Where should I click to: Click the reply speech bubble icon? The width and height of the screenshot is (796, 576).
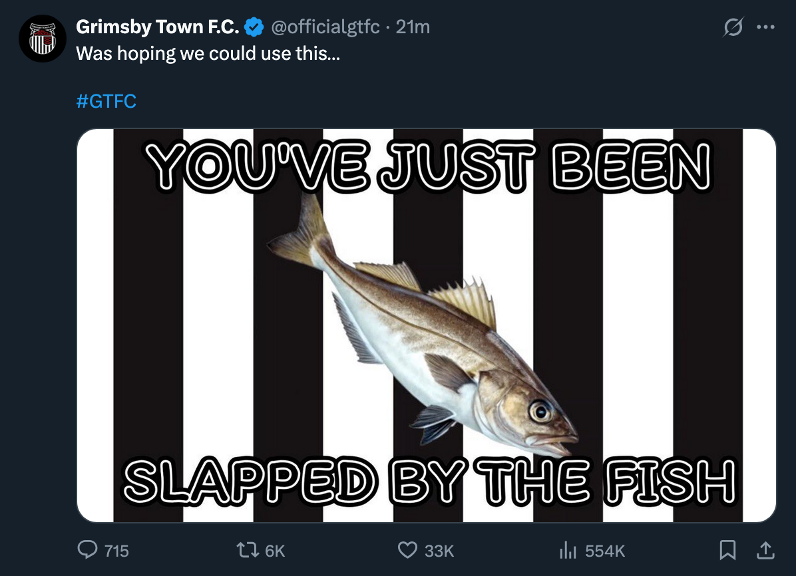tap(88, 550)
